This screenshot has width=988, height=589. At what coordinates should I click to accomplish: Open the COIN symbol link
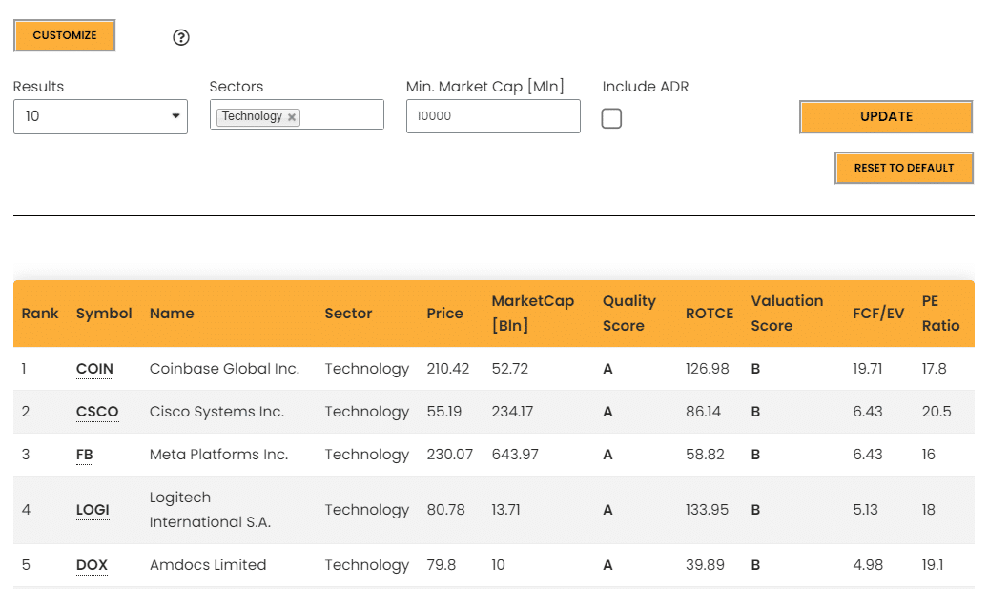pyautogui.click(x=94, y=369)
